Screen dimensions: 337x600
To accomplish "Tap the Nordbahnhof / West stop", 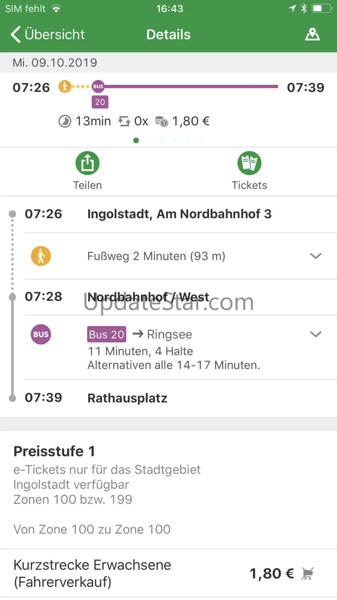I will point(148,297).
